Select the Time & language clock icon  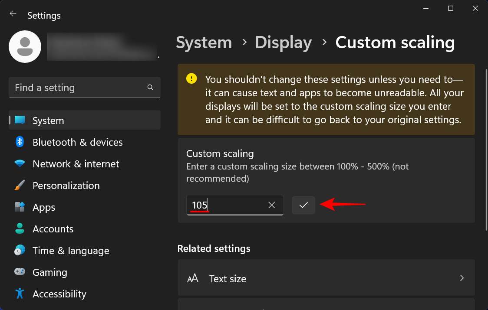[x=19, y=250]
